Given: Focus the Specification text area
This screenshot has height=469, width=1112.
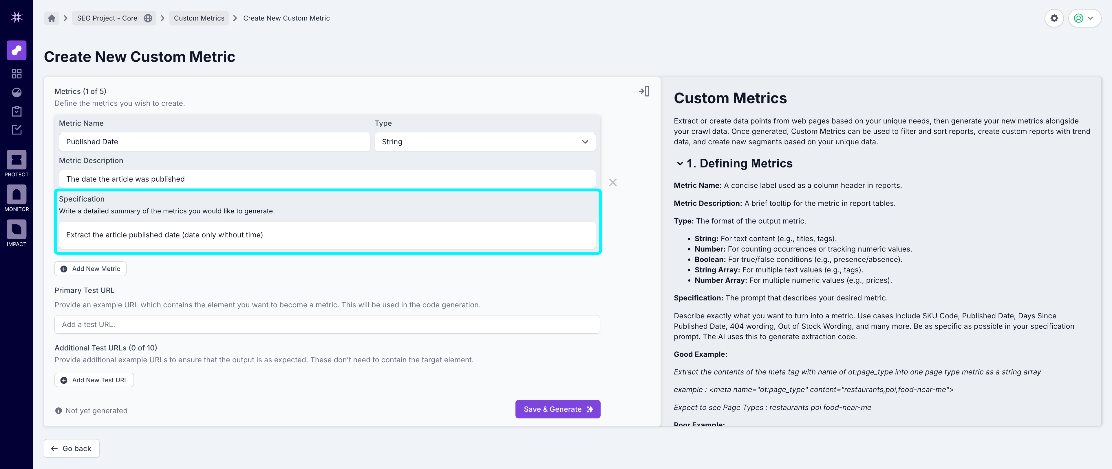Looking at the screenshot, I should (x=327, y=235).
